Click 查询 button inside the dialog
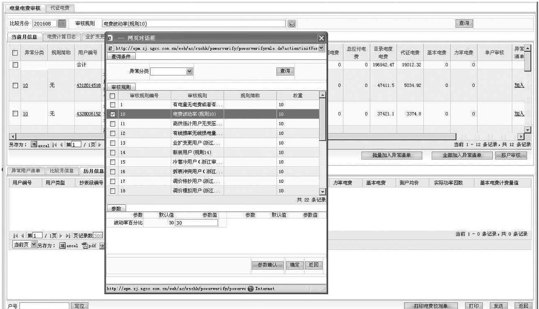The image size is (539, 309). (285, 71)
